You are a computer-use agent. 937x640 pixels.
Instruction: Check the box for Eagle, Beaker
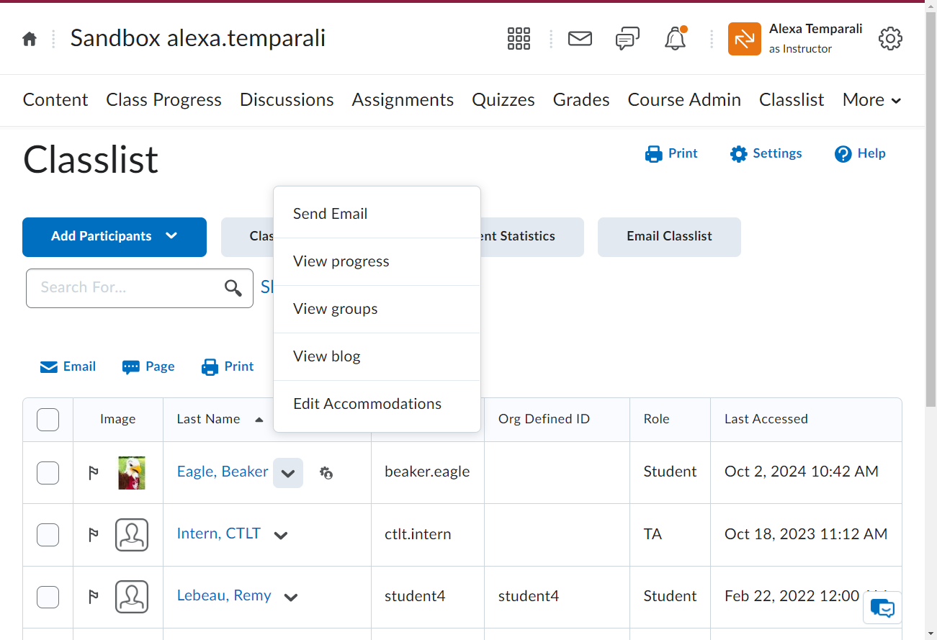coord(48,473)
